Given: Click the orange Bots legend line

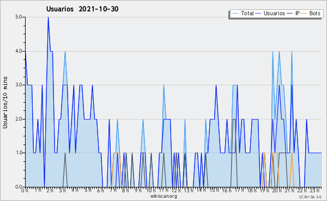Looking at the screenshot, I should point(304,14).
